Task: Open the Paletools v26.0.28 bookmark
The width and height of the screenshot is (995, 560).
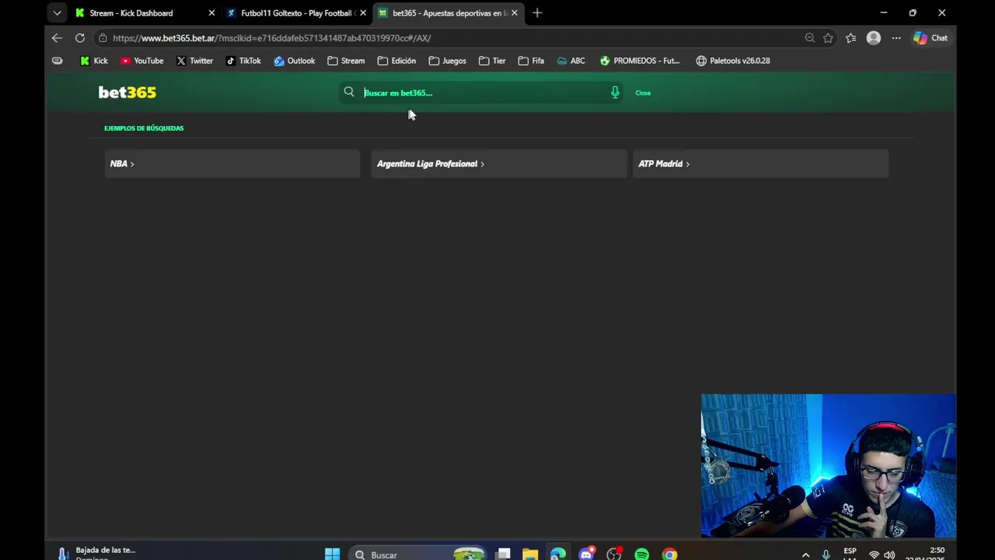Action: point(733,61)
